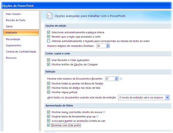Click the Desfazer commands number field
173x133 pixels.
coord(101,46)
